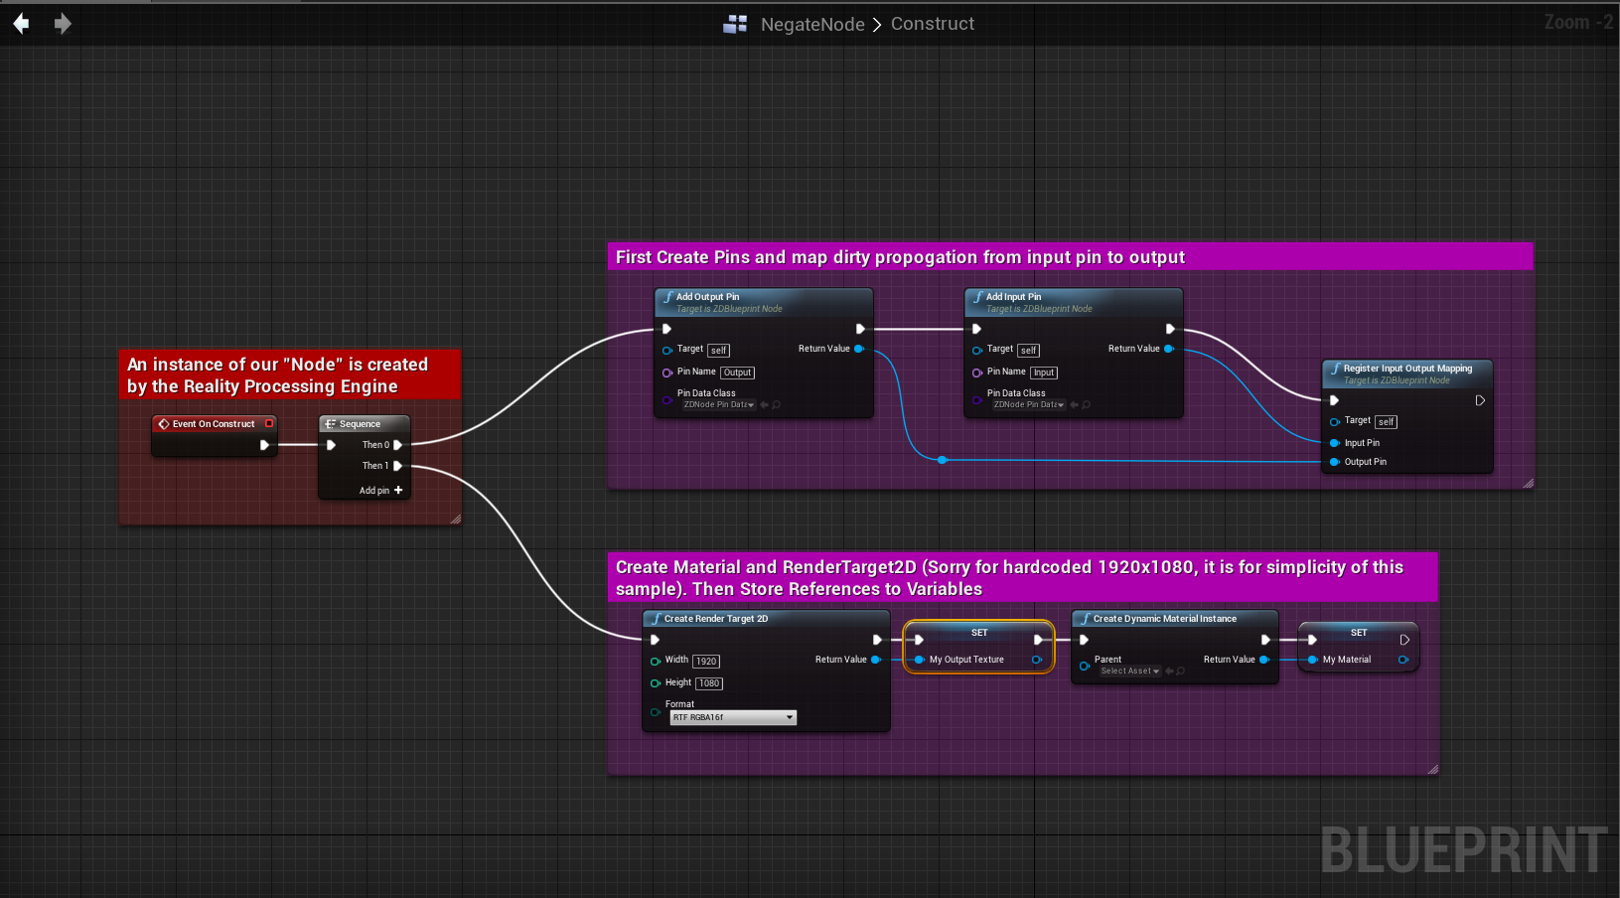This screenshot has height=898, width=1620.
Task: Click the browse magnifier beside Select Asset
Action: 1181,672
